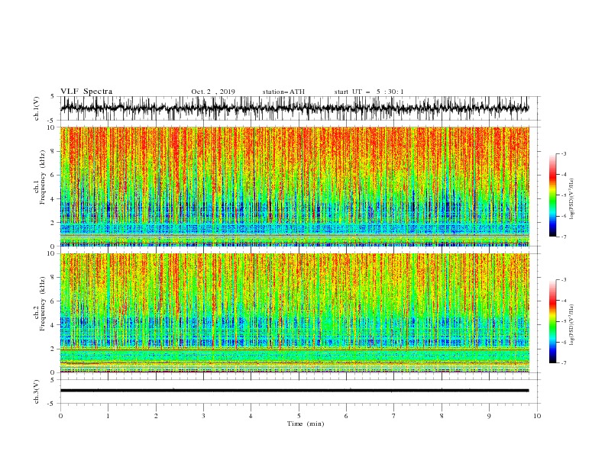This screenshot has height=467, width=605.
Task: Click the "-5" tick on ch.2 colorbar
Action: click(564, 321)
